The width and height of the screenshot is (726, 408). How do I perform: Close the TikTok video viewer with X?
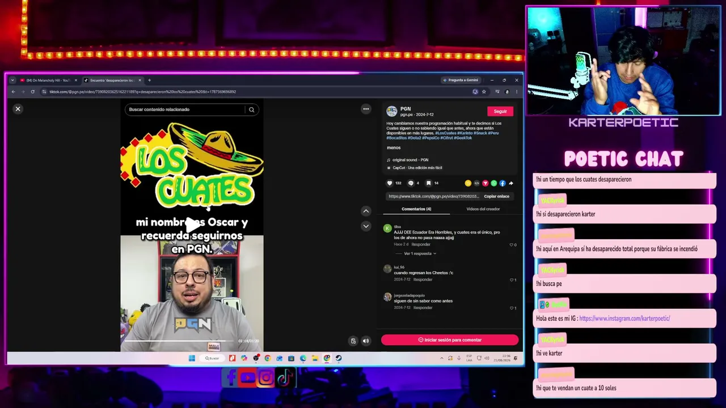pos(18,109)
